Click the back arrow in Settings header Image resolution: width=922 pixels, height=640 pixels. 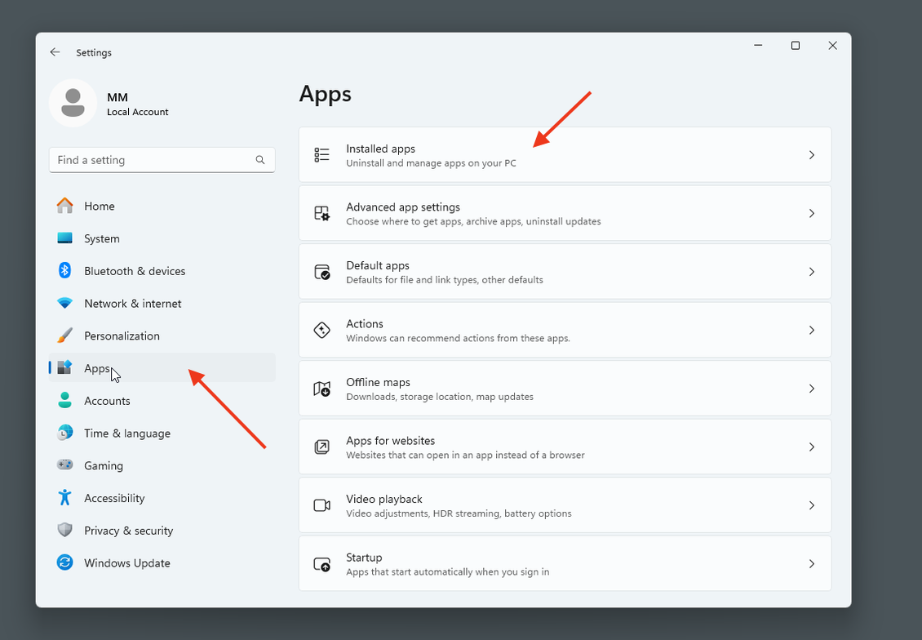pyautogui.click(x=55, y=52)
